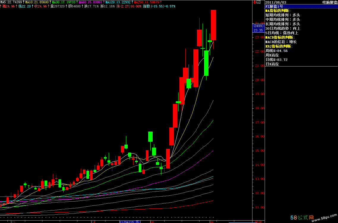The height and width of the screenshot is (223, 338).
Task: Select the FZ解盘1号 highlighted row
Action: coord(301,7)
